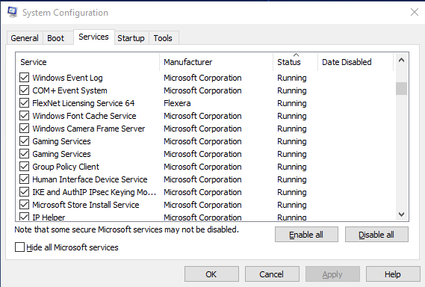Click the sort arrow above Status column
This screenshot has height=287, width=425.
click(296, 55)
